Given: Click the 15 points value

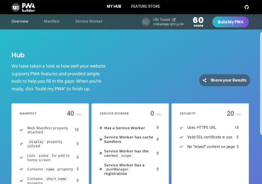Looking at the screenshot, I should tap(77, 130).
